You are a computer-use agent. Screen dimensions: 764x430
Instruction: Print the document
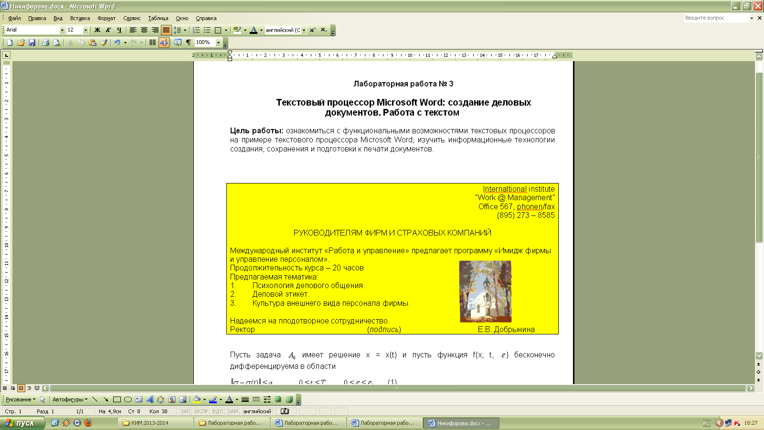coord(45,43)
